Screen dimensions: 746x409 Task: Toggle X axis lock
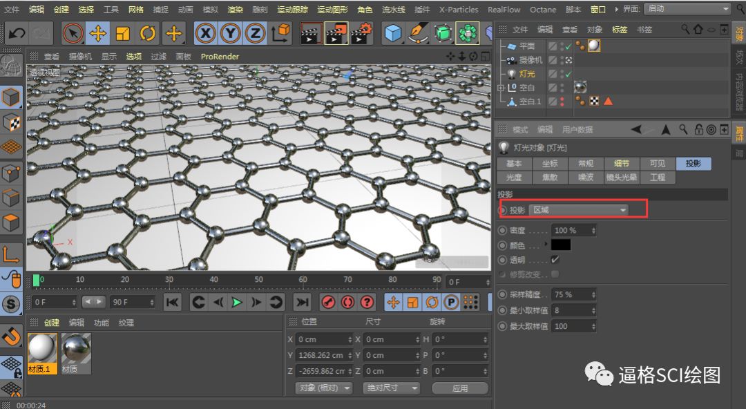click(206, 33)
